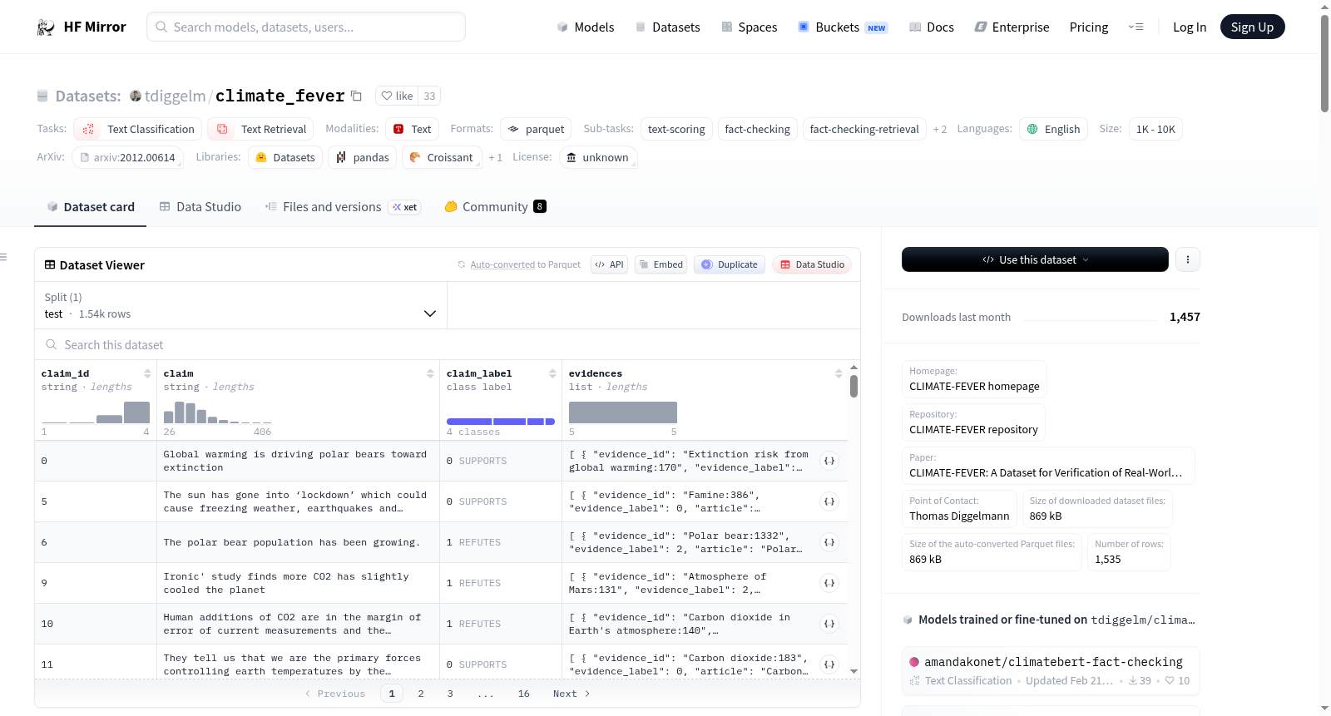Click the claim_id length histogram
Screen dimensions: 1331x716
point(96,412)
